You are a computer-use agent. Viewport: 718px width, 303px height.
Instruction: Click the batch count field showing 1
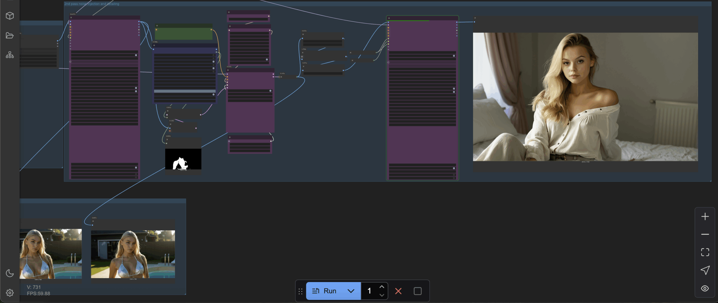click(369, 291)
